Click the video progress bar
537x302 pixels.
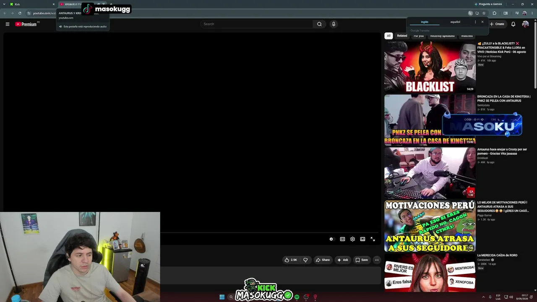click(x=270, y=232)
